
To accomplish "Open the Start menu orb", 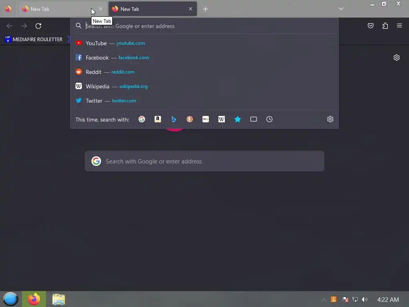I will [x=10, y=299].
